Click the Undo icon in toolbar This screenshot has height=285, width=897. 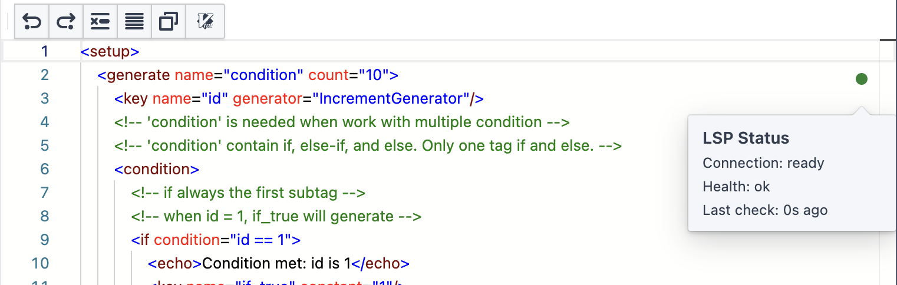32,22
